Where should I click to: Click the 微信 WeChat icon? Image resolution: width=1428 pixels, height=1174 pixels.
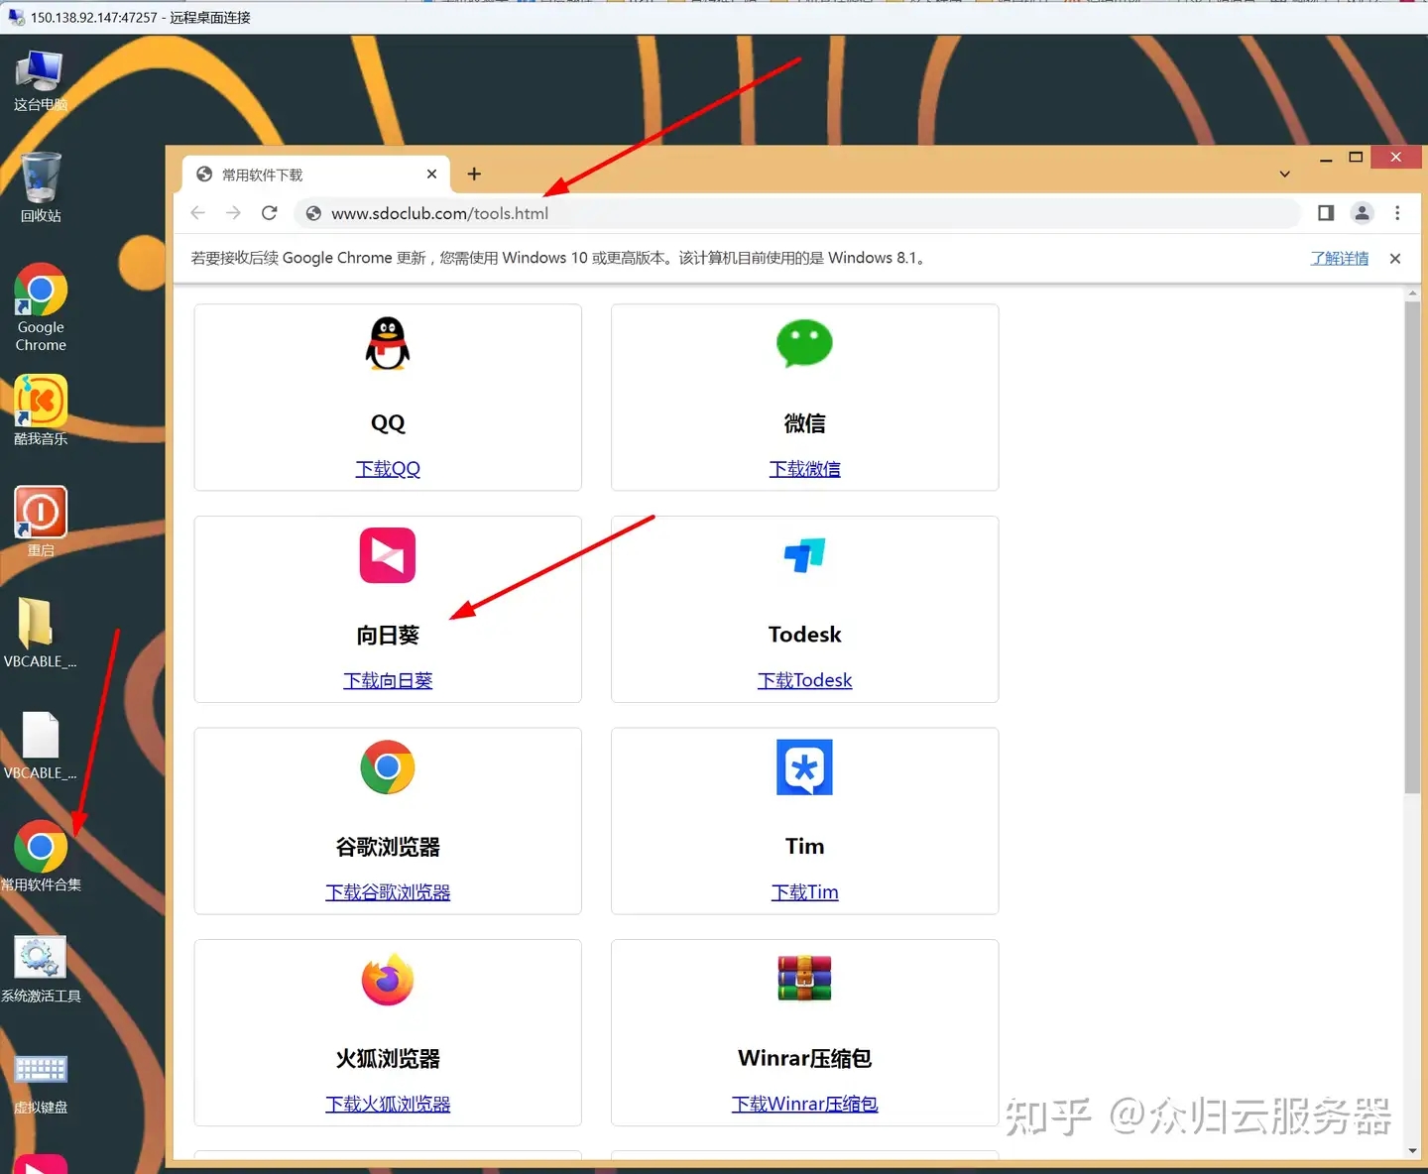tap(804, 344)
